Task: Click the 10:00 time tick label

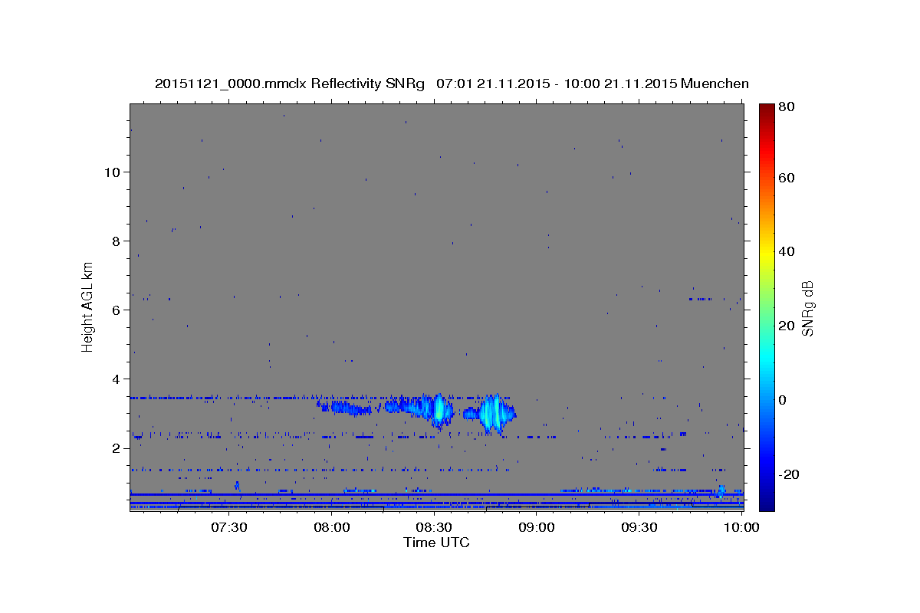Action: 741,527
